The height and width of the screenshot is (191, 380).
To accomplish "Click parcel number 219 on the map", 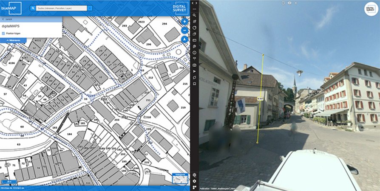I will point(183,107).
